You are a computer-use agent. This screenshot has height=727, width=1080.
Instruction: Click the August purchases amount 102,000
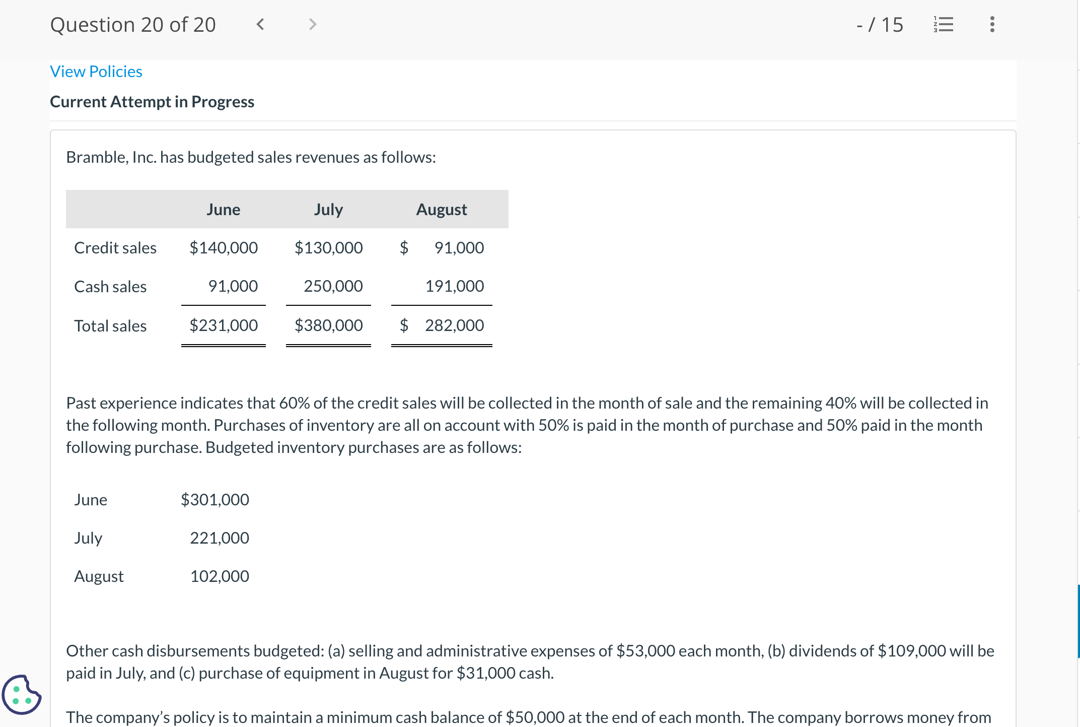coord(219,576)
